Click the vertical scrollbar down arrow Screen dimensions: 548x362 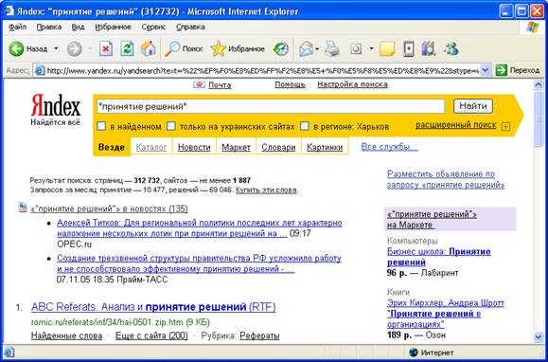[539, 336]
